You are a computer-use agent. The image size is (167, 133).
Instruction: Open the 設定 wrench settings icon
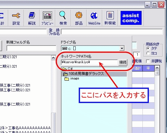click(16, 18)
